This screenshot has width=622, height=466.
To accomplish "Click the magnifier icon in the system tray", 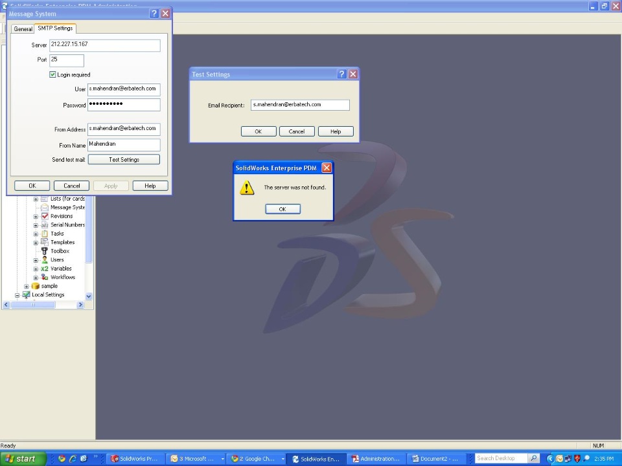I will click(586, 459).
